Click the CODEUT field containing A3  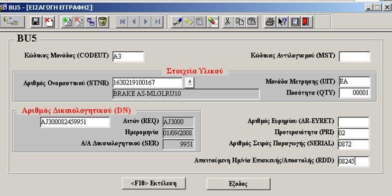pyautogui.click(x=128, y=57)
